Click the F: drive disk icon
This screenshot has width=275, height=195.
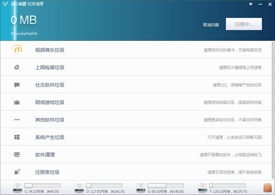(203, 187)
